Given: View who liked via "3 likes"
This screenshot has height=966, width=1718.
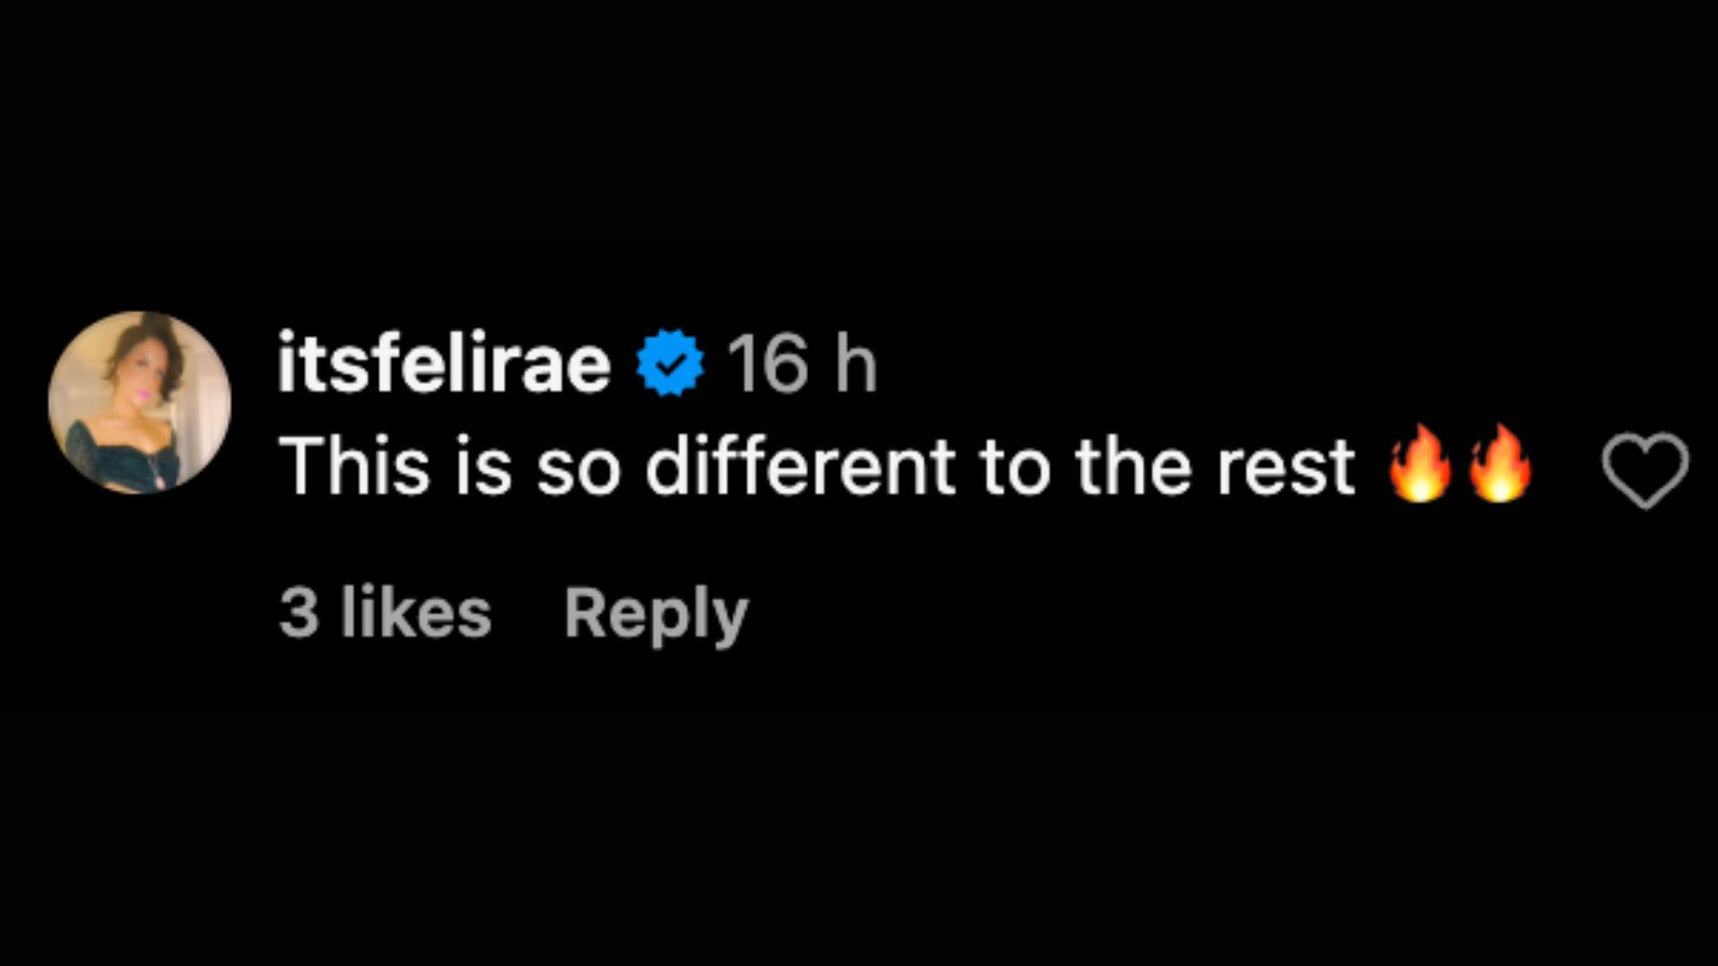Looking at the screenshot, I should 385,614.
